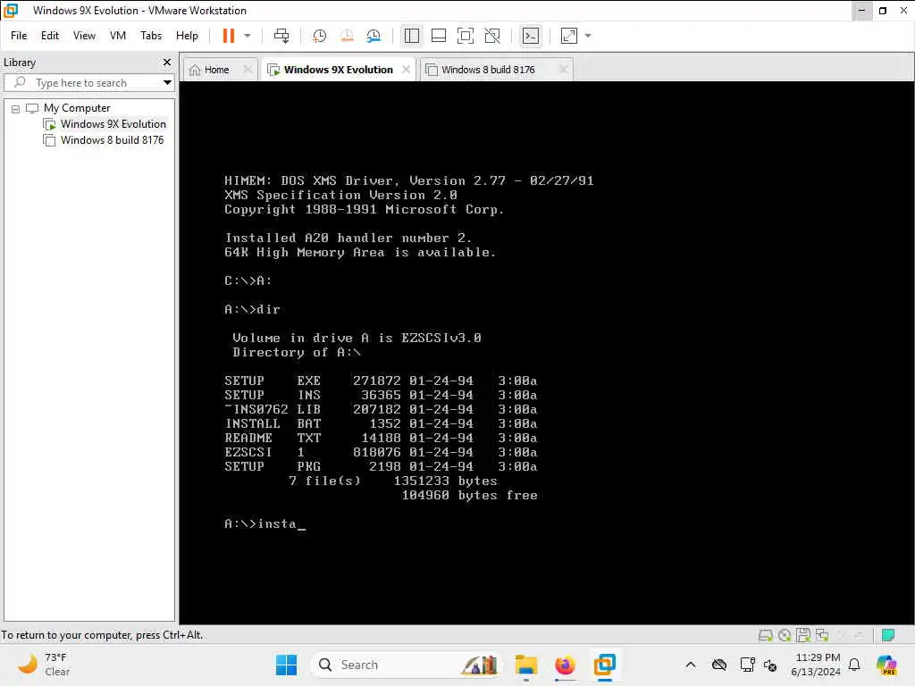Open the Help menu
915x686 pixels.
187,36
